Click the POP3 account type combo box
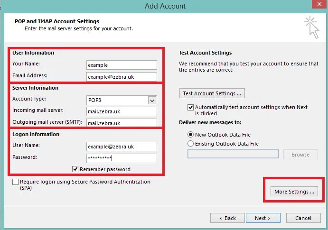Screen dimensions: 328x230 click(117, 100)
